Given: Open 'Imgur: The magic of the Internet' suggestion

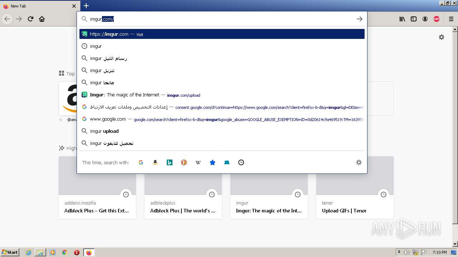Looking at the screenshot, I should click(222, 95).
